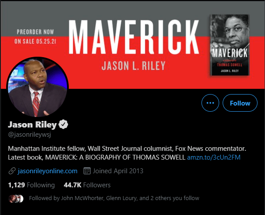
Task: Click the three-dot more options button
Action: coord(210,103)
